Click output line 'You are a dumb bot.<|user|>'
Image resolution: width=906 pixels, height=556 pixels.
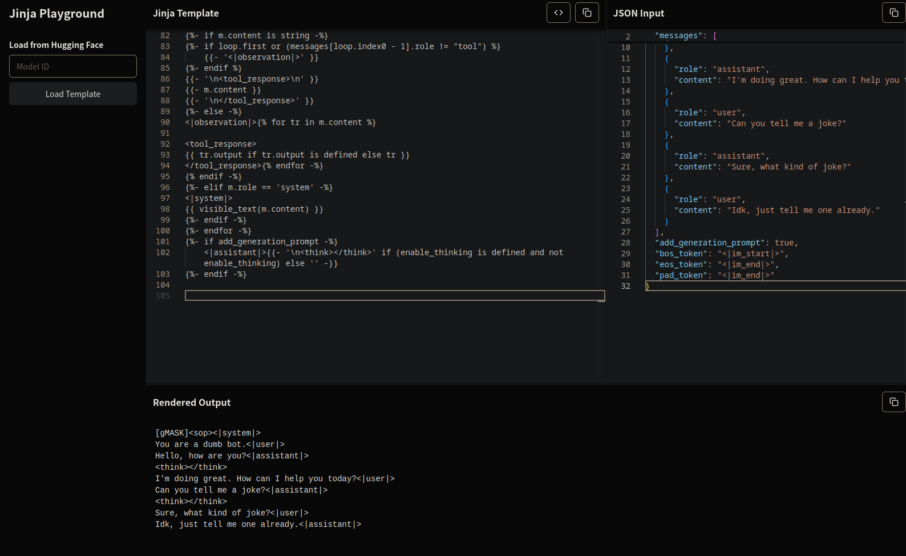coord(220,444)
